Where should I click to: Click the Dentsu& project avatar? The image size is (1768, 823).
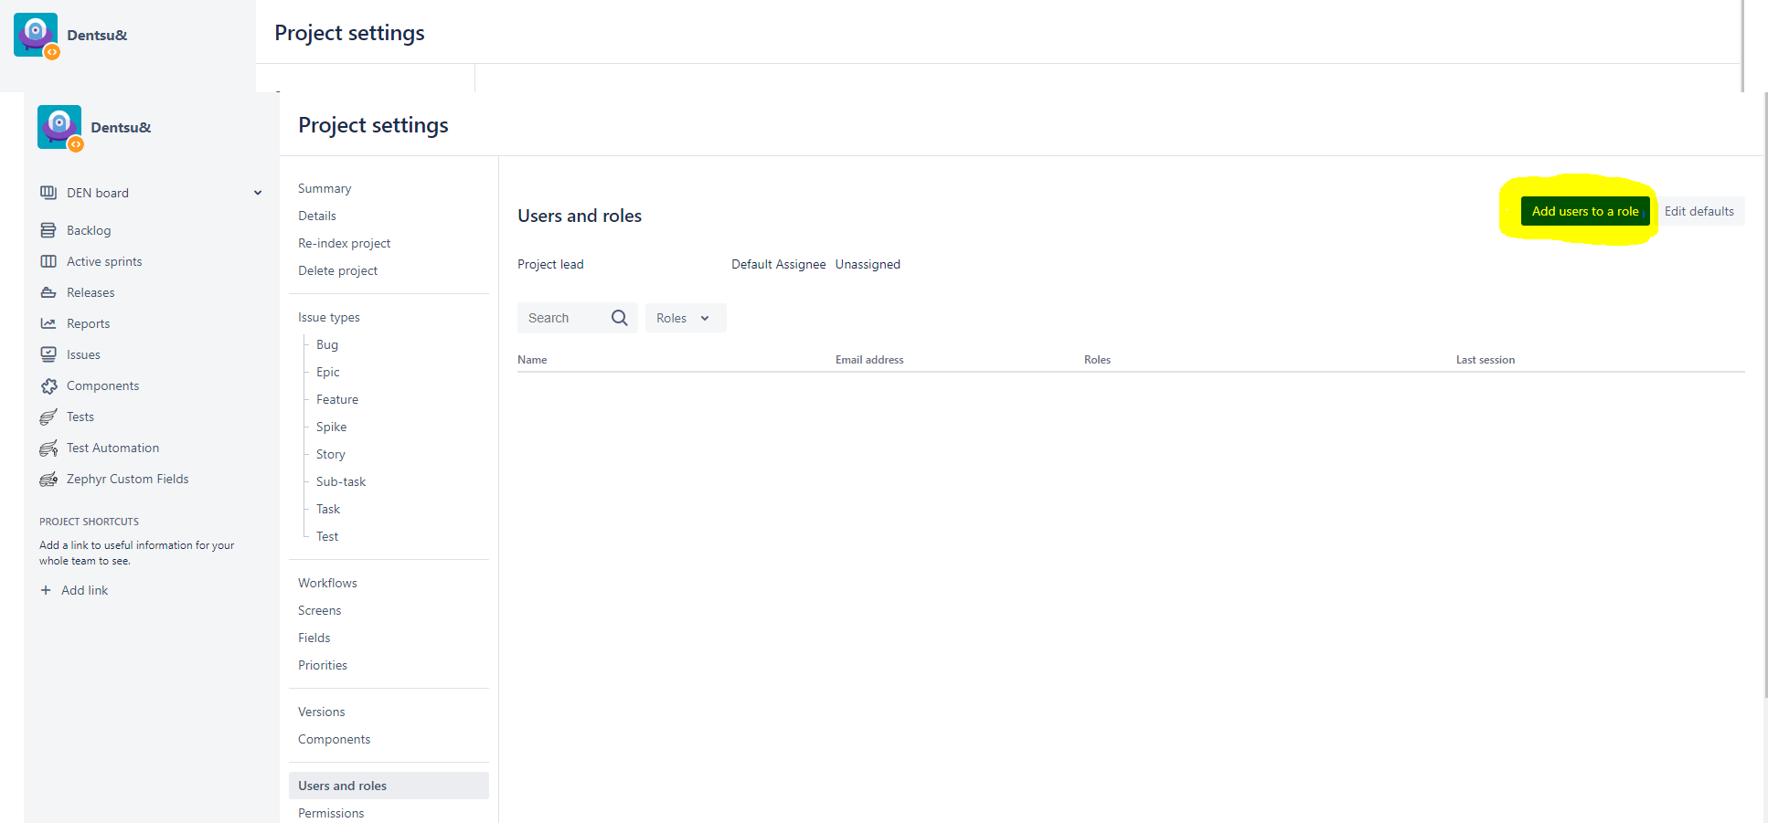(59, 127)
